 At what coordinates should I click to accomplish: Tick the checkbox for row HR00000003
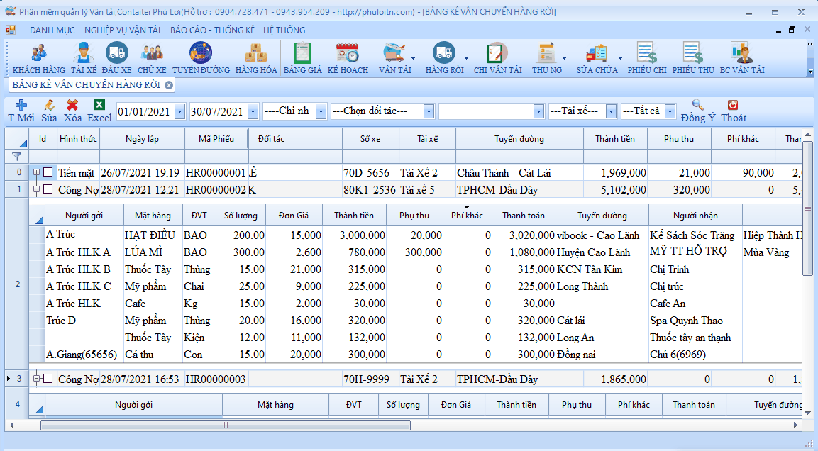(x=48, y=379)
